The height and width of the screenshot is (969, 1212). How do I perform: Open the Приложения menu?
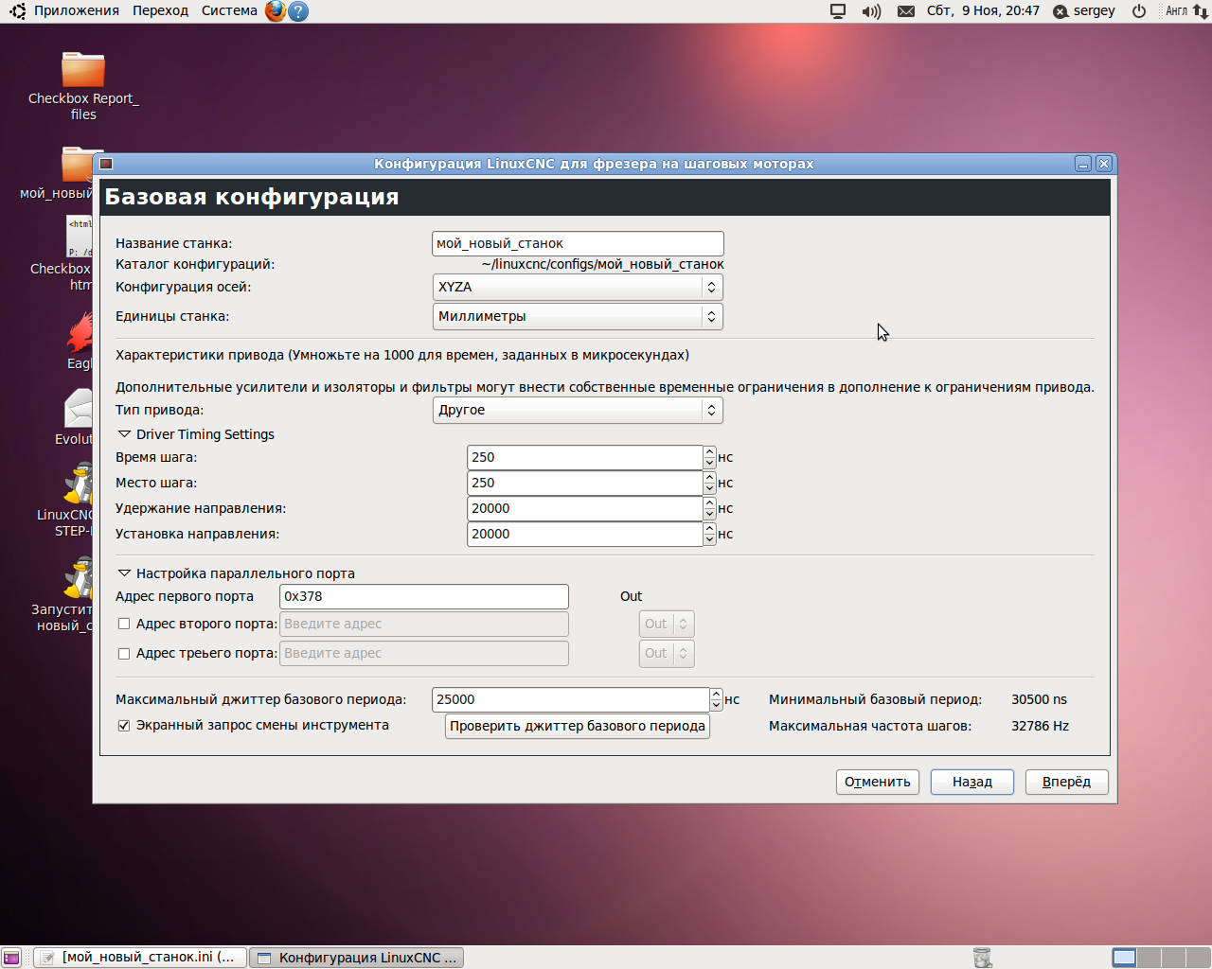(x=77, y=11)
